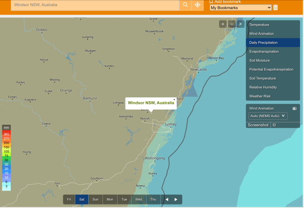Image resolution: width=304 pixels, height=208 pixels.
Task: Click the Bathurst label on map
Action: (x=90, y=98)
